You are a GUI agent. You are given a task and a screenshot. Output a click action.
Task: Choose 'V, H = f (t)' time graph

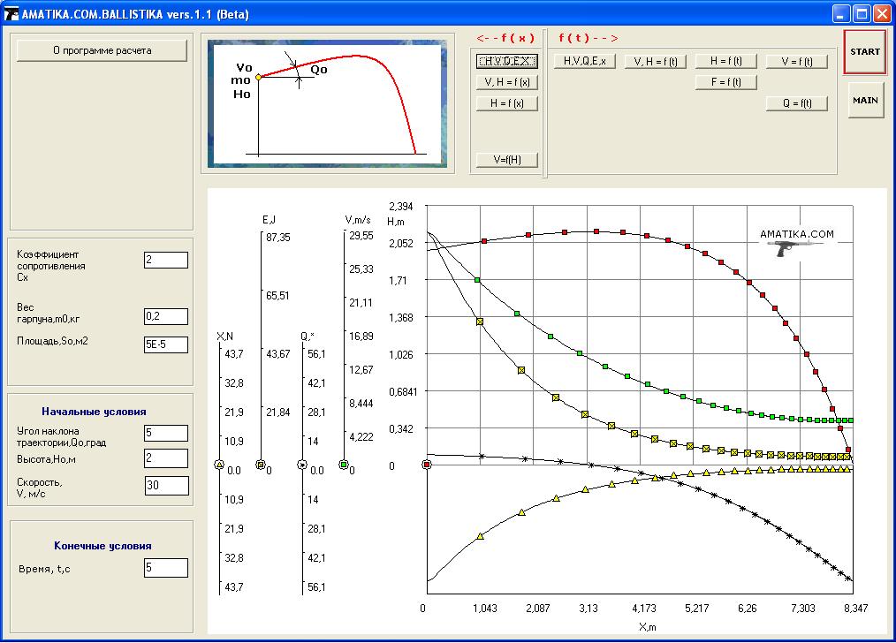pyautogui.click(x=656, y=62)
